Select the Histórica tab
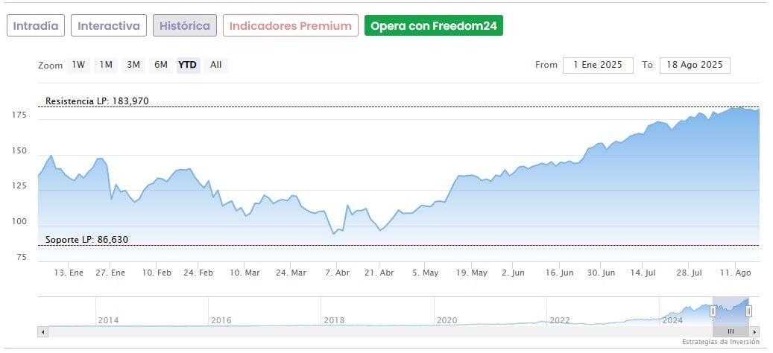 (185, 26)
